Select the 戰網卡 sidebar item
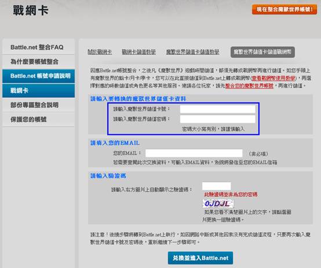The width and height of the screenshot is (321, 268). point(38,90)
